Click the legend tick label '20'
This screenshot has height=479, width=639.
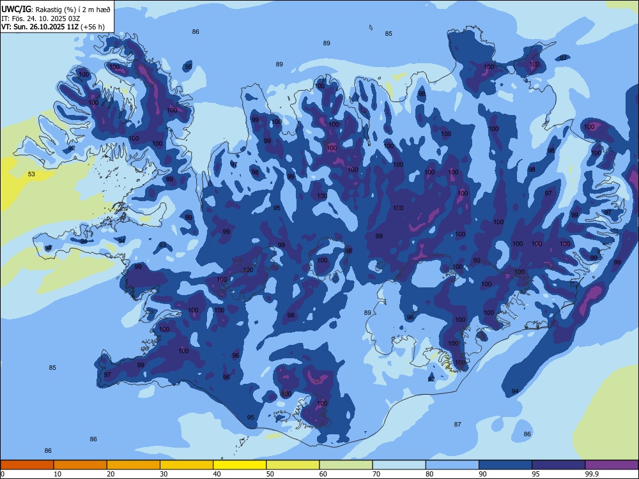coord(111,474)
